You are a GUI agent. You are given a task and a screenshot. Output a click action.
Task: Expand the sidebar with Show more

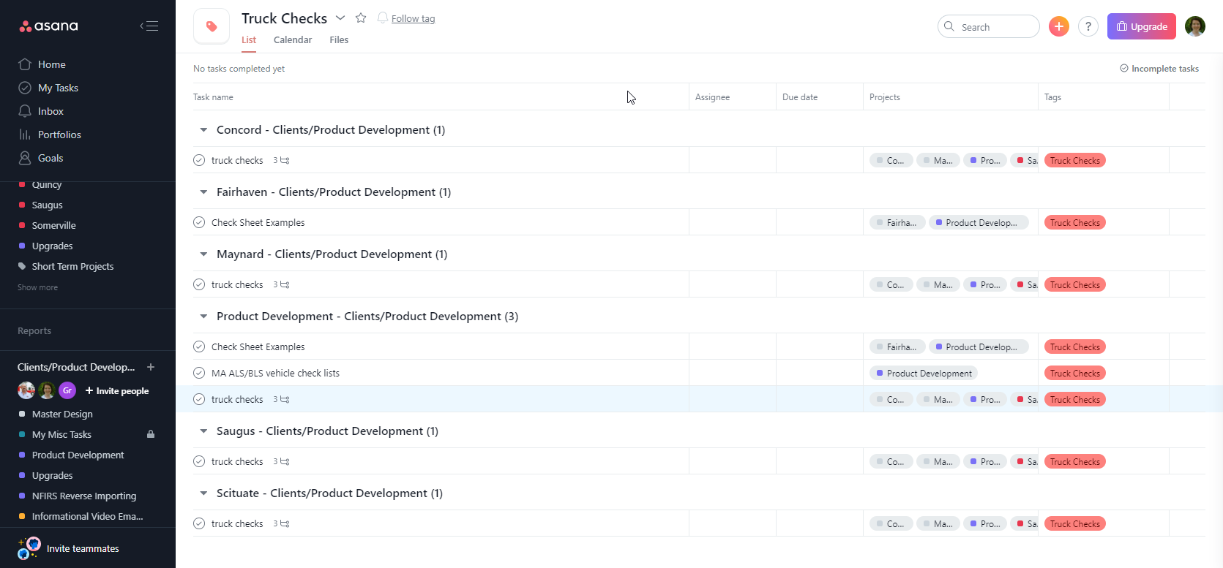tap(37, 287)
